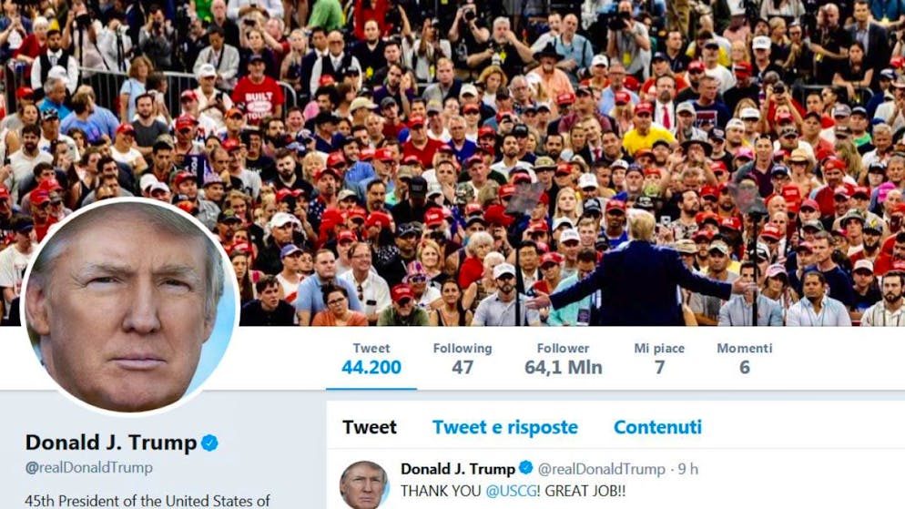This screenshot has width=905, height=509.
Task: Open the Following 47 list
Action: (x=463, y=359)
